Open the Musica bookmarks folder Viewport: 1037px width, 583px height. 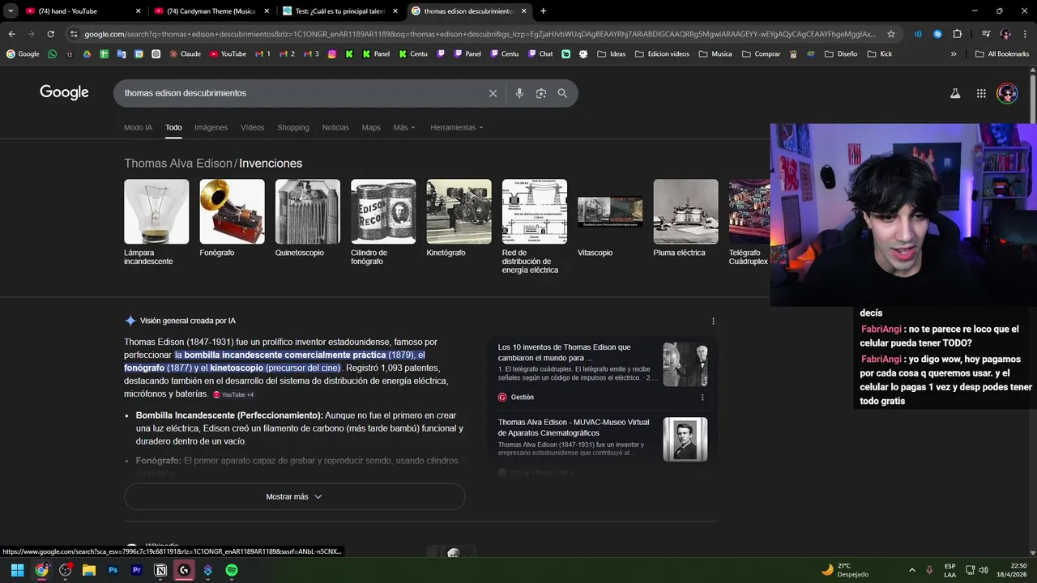[x=715, y=54]
